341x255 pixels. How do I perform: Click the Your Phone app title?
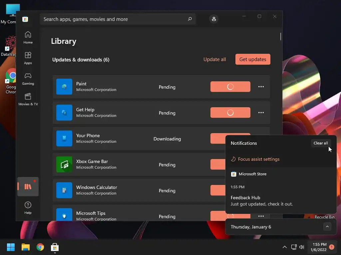point(88,135)
